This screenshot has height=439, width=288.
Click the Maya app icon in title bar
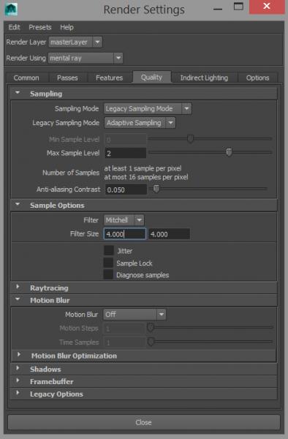(x=11, y=10)
